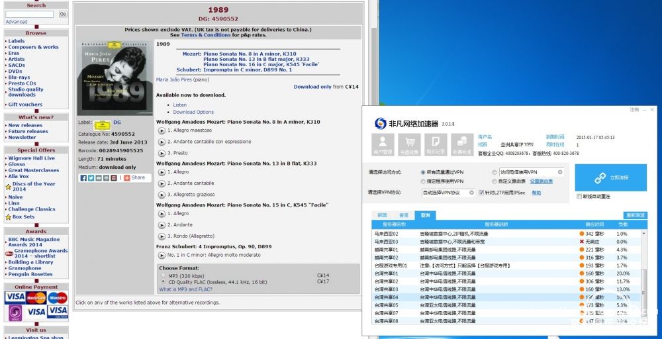The image size is (662, 339).
Task: Select the 访问电信使用VPN radio option
Action: [x=495, y=172]
